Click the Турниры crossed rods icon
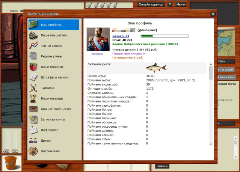 click(34, 88)
